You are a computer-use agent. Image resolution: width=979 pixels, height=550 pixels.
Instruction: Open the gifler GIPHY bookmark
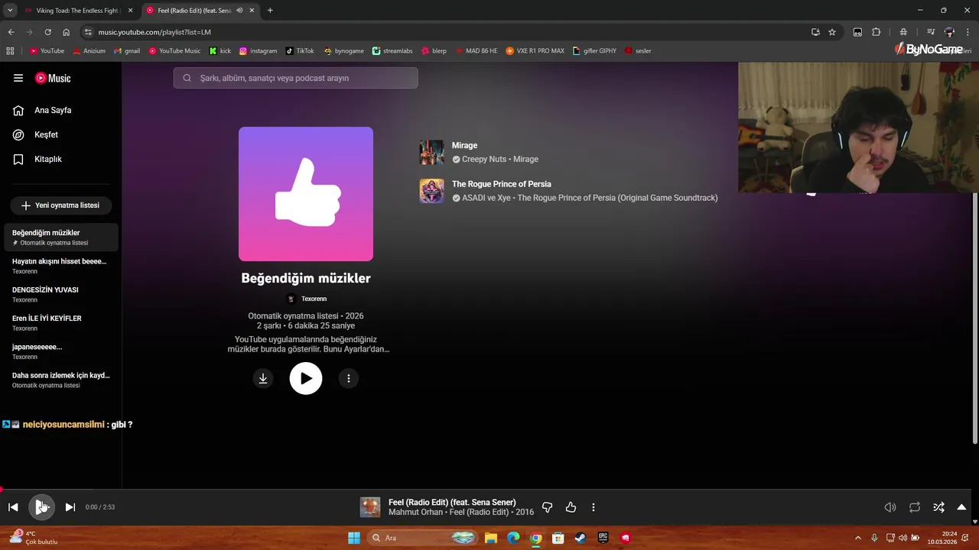(594, 51)
